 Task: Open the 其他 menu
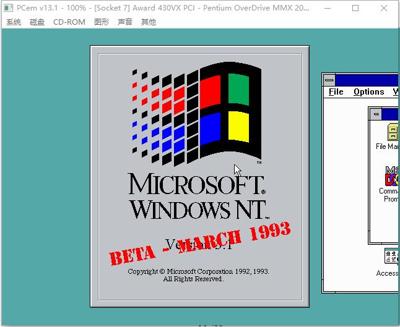point(149,22)
